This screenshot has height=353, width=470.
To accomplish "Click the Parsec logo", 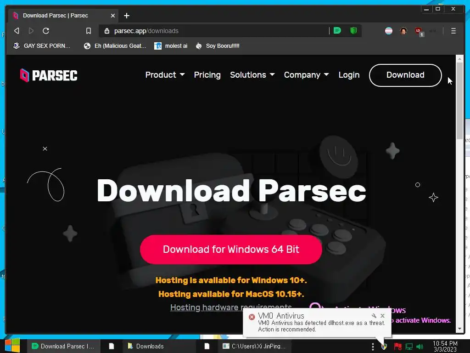I will [49, 75].
